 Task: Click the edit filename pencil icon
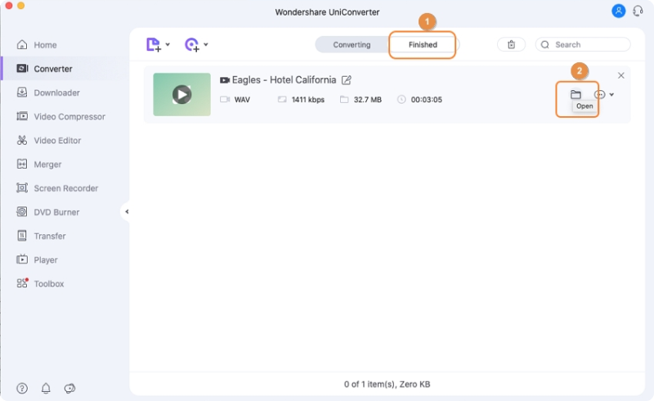point(347,80)
